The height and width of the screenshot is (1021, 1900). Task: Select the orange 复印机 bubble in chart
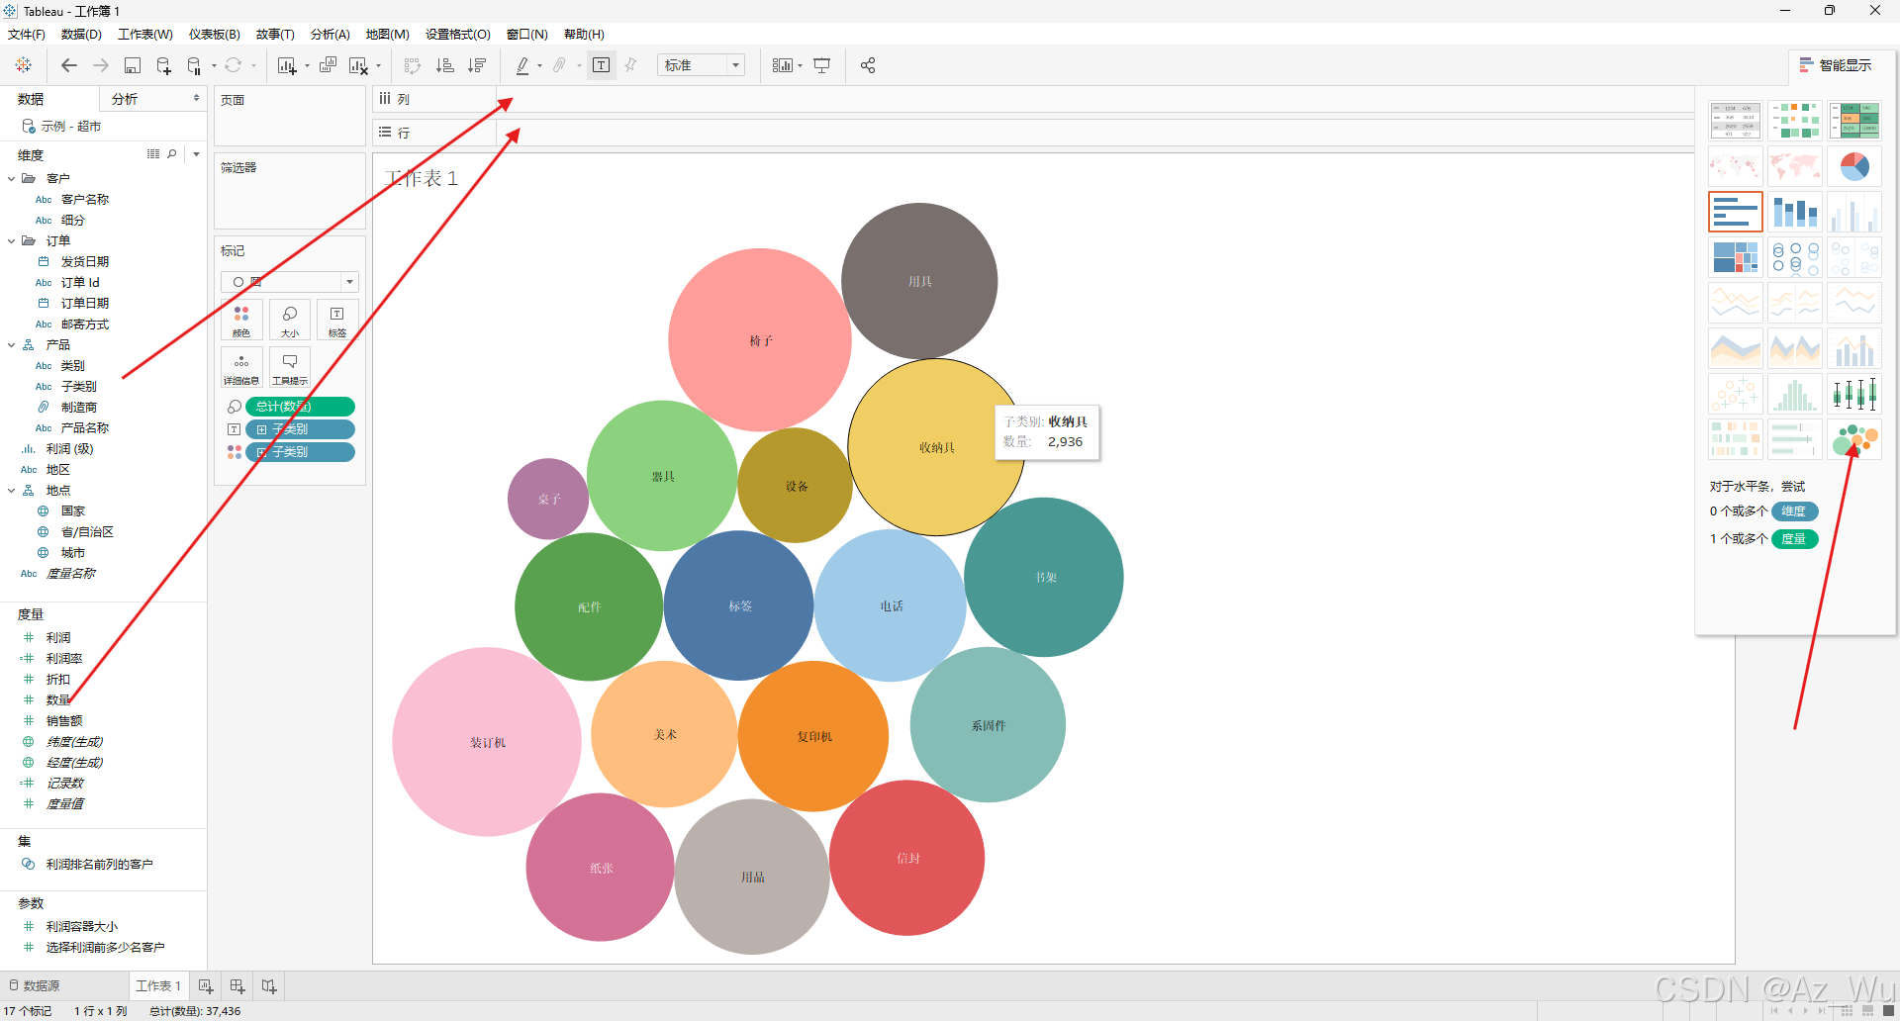813,736
